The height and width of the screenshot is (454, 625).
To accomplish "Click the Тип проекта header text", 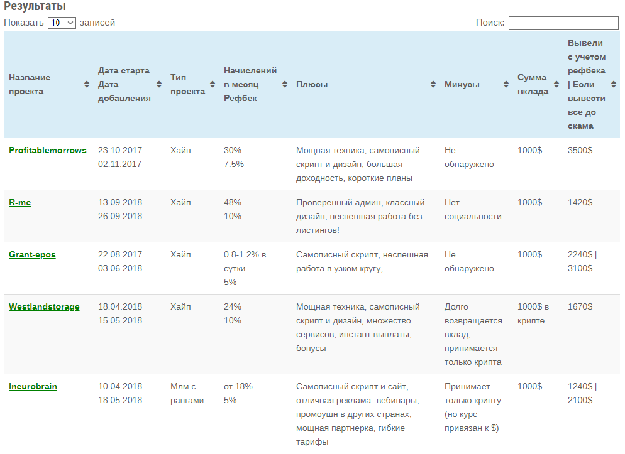I will [188, 84].
